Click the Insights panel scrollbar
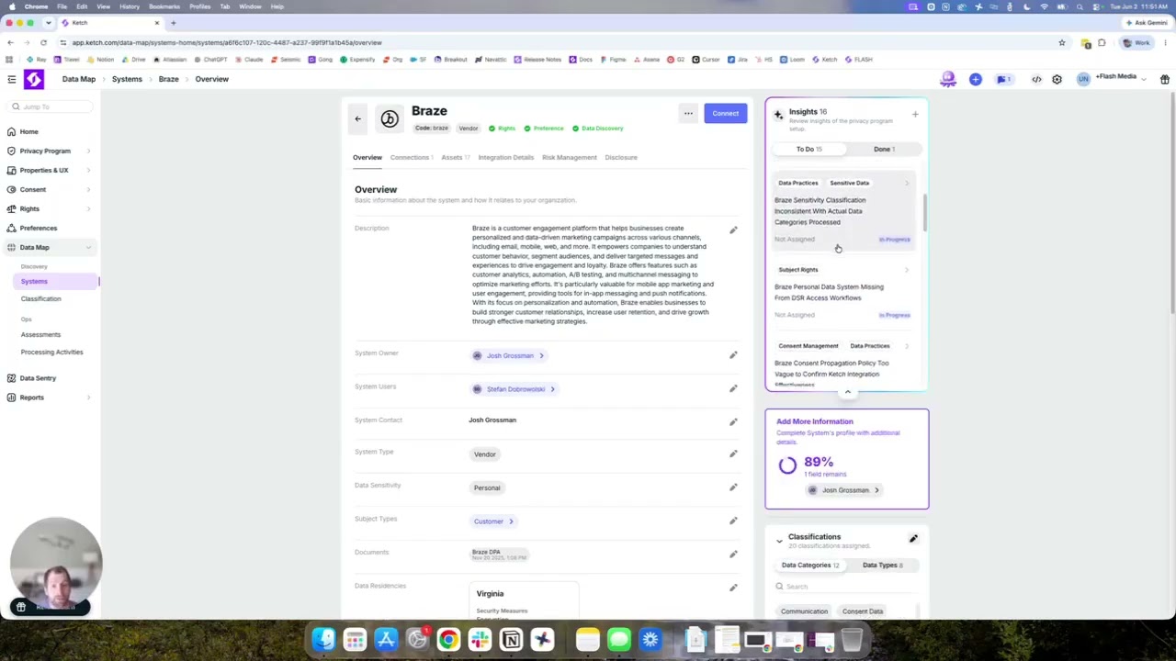The image size is (1176, 661). point(924,213)
